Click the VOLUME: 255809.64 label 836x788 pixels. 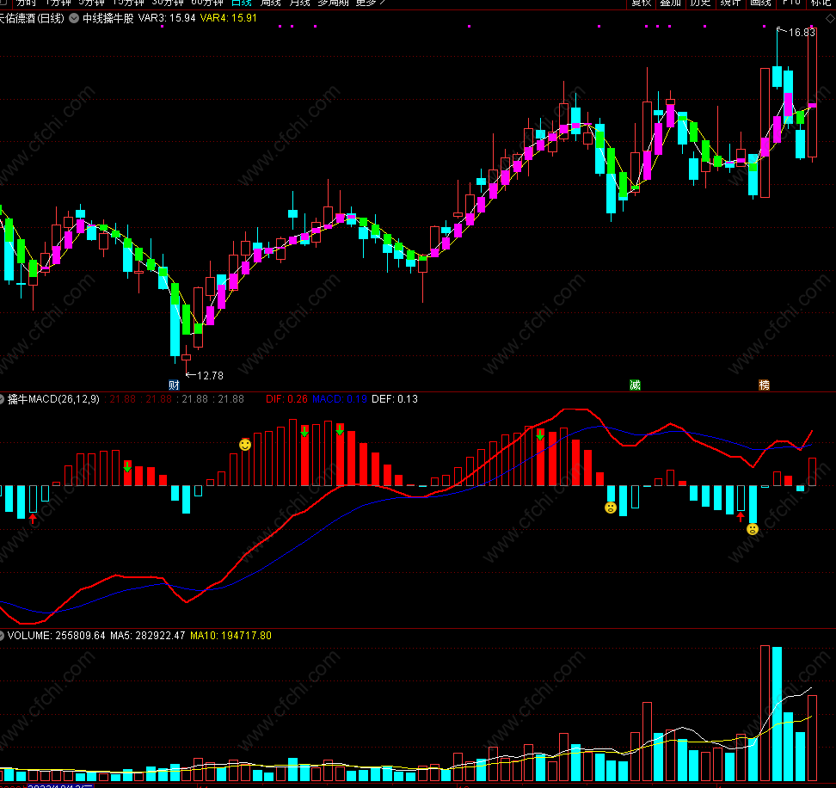pyautogui.click(x=57, y=636)
